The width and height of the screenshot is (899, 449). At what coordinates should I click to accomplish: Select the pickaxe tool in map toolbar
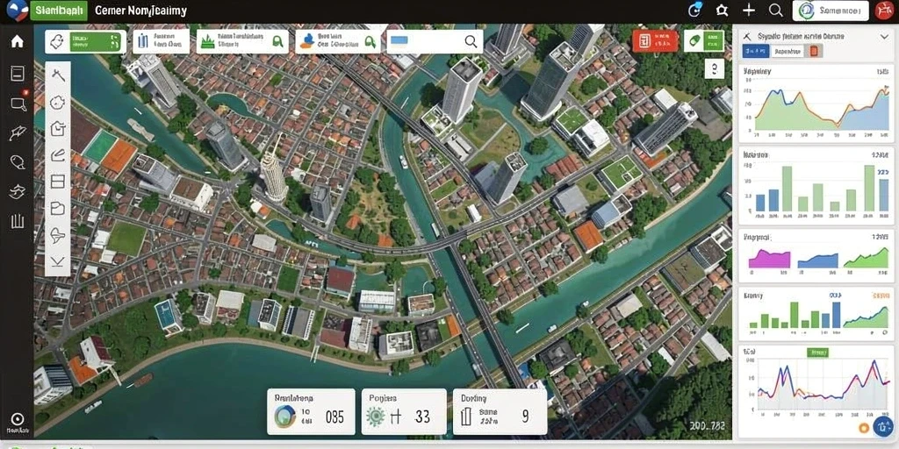58,75
